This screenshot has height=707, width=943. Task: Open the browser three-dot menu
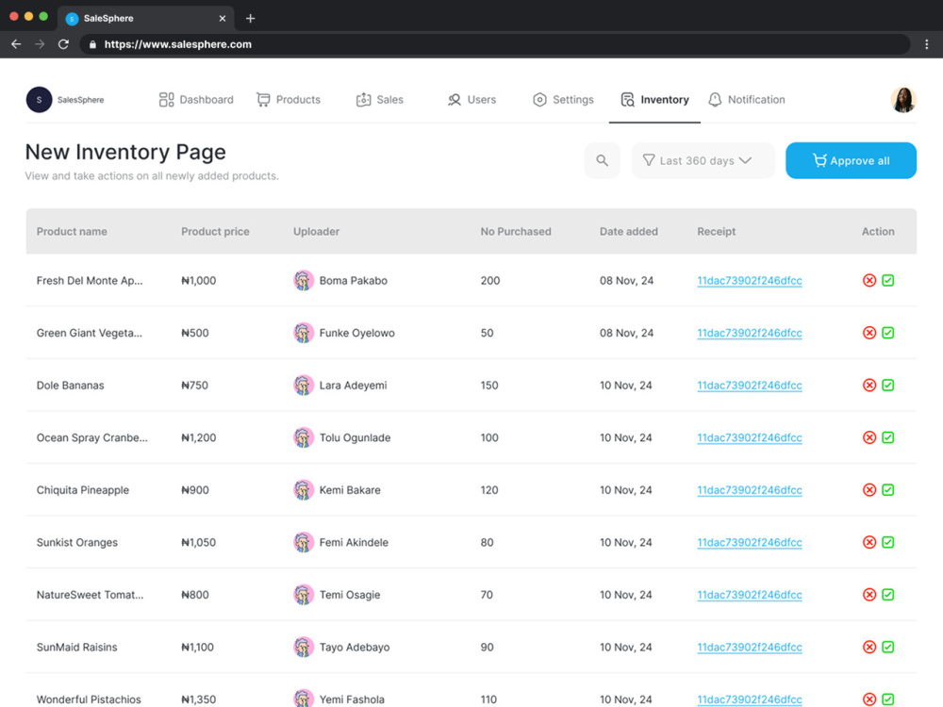926,44
